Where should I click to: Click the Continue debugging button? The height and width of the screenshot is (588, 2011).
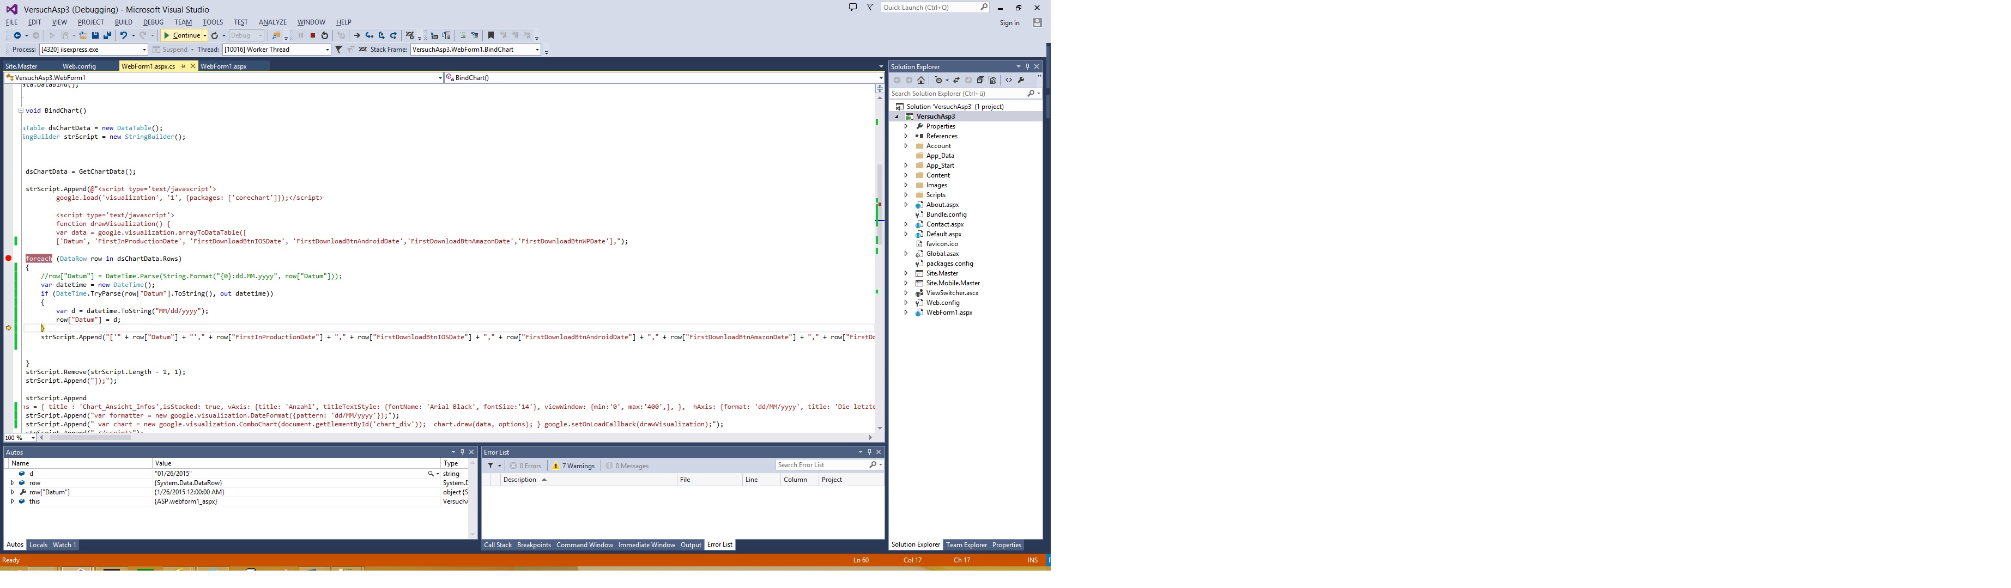[x=182, y=36]
